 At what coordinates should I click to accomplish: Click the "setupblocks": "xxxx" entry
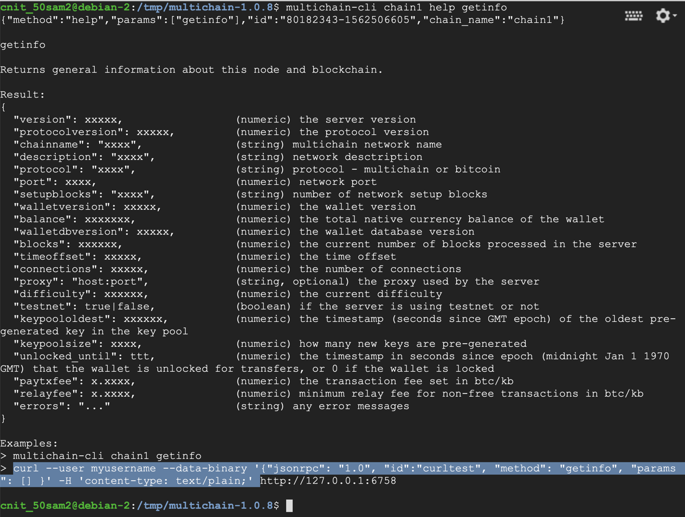[x=84, y=194]
